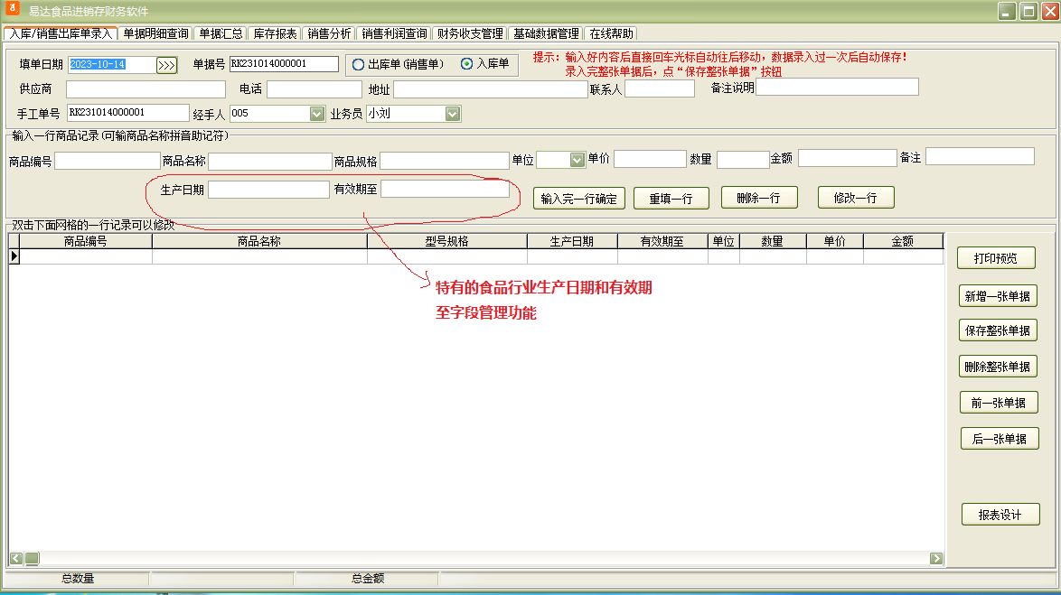Click the 生产日期 grid column header
Image resolution: width=1061 pixels, height=595 pixels.
pos(572,241)
